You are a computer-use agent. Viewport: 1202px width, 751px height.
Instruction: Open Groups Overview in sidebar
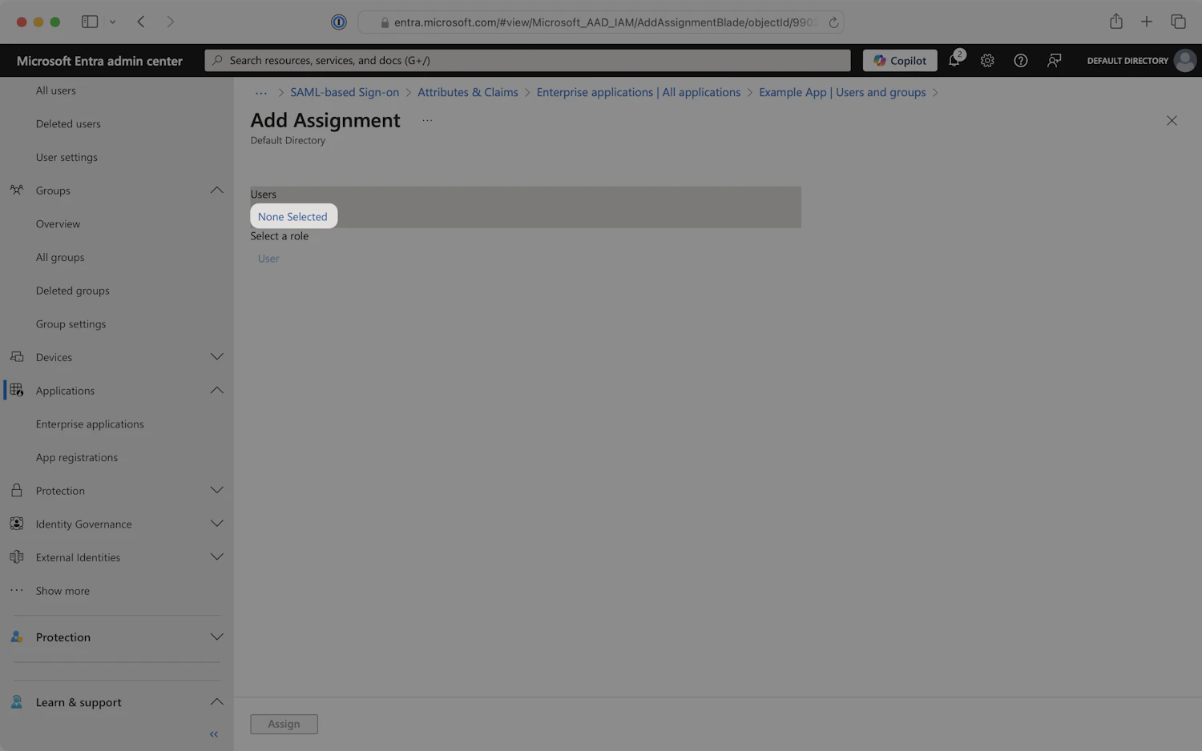(58, 224)
